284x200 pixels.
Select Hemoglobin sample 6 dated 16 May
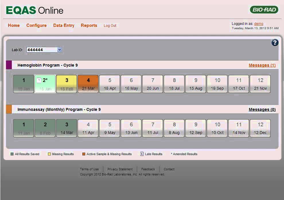pos(131,84)
